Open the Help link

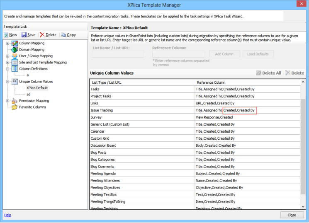[x=8, y=215]
